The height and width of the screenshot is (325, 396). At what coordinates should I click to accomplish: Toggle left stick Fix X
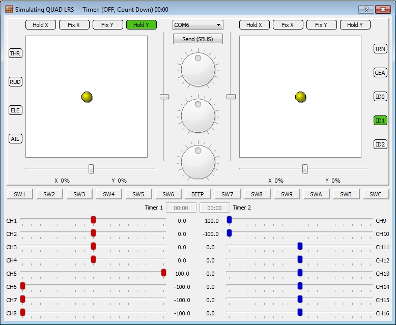tap(74, 25)
